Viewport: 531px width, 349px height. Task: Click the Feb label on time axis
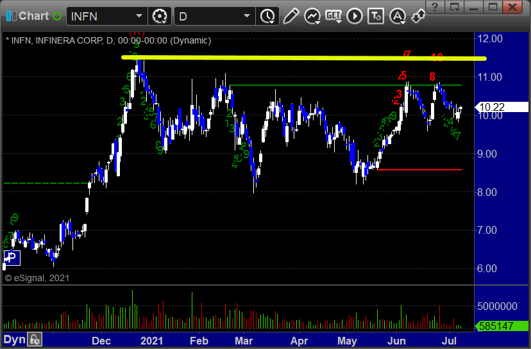click(199, 341)
